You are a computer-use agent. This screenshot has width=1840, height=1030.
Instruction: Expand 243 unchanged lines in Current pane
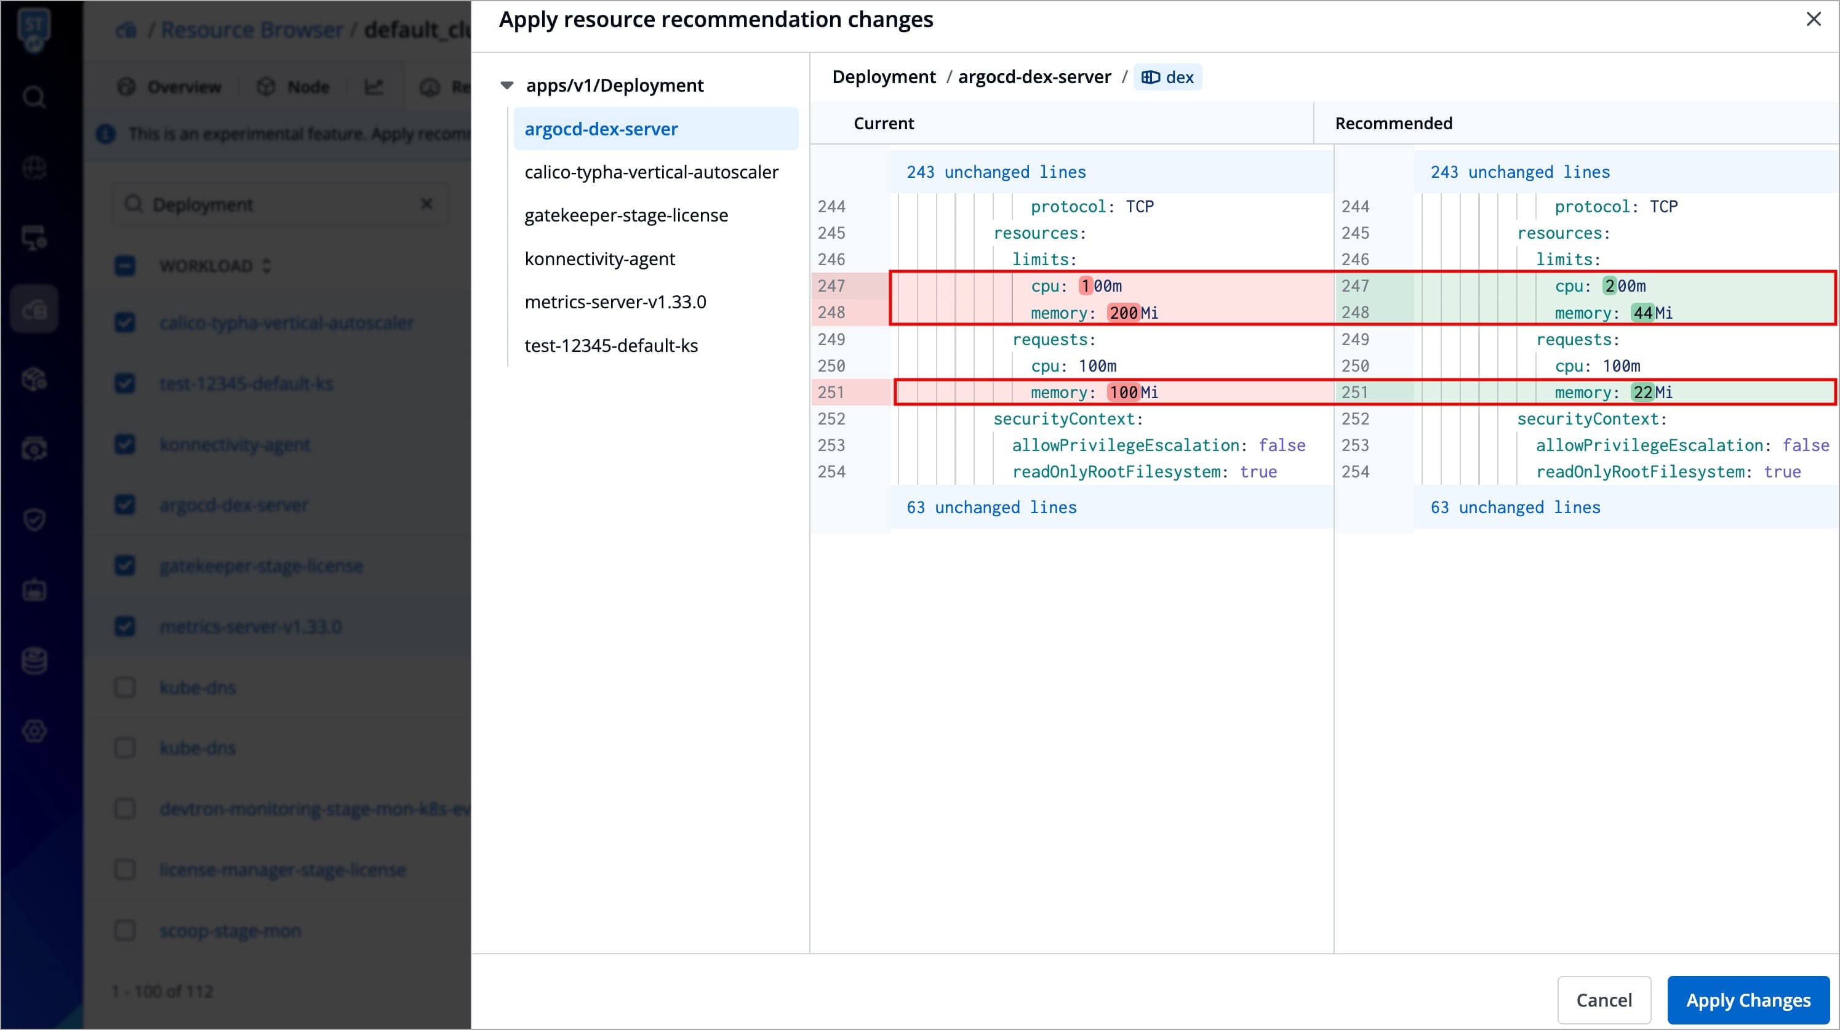(996, 172)
